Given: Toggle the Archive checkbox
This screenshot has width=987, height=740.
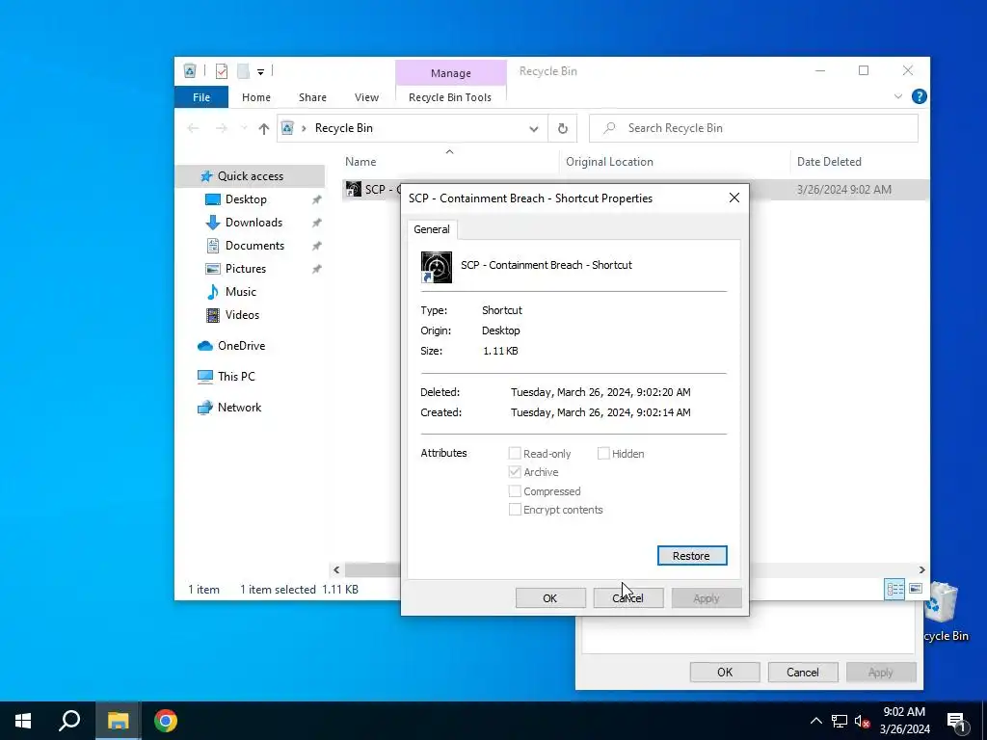Looking at the screenshot, I should point(515,472).
